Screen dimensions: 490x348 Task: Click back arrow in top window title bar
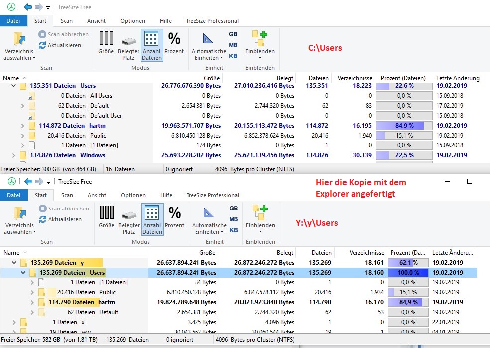tap(28, 7)
